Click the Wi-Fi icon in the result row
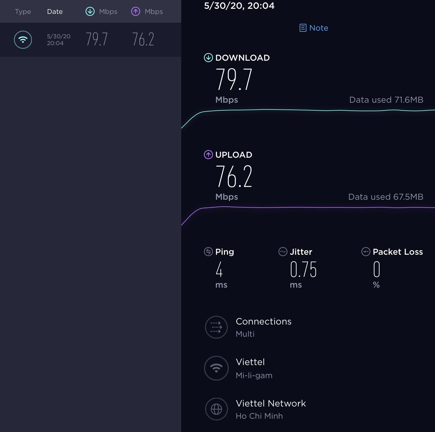This screenshot has width=435, height=432. click(23, 40)
